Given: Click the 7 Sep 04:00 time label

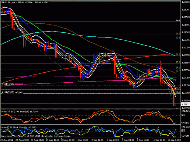Looking at the screenshot, I should [128, 140].
